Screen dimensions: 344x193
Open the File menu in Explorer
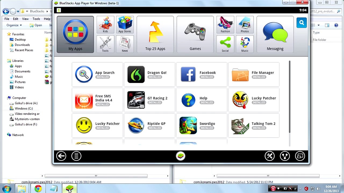(x=7, y=19)
